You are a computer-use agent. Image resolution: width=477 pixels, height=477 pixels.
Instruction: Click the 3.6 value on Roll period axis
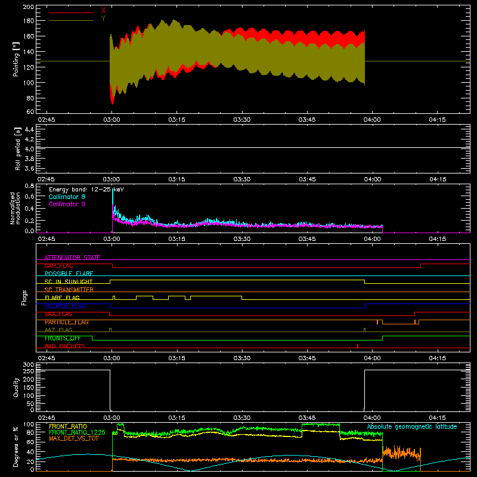click(x=29, y=168)
